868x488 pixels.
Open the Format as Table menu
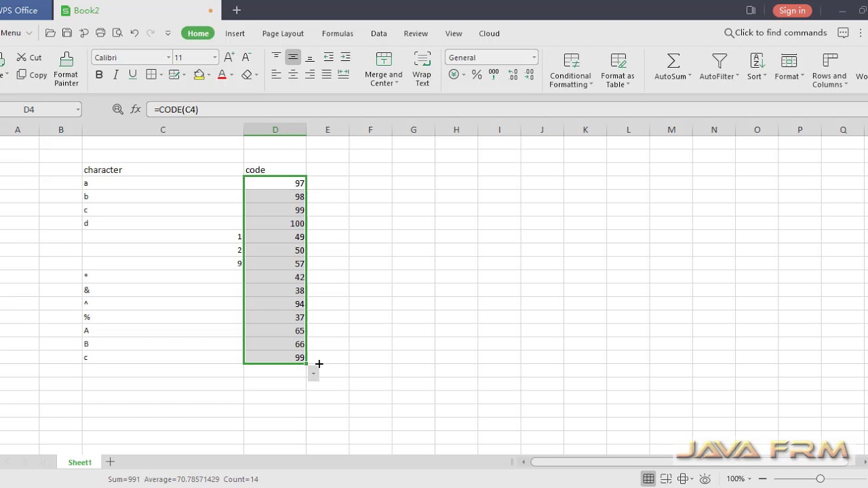coord(618,69)
